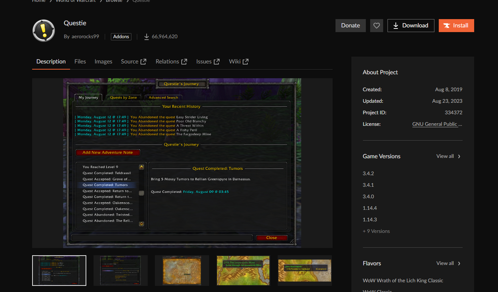Select the second journey window thumbnail
The height and width of the screenshot is (292, 498).
pyautogui.click(x=121, y=270)
